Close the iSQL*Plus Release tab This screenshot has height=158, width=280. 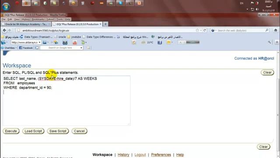[x=100, y=24]
